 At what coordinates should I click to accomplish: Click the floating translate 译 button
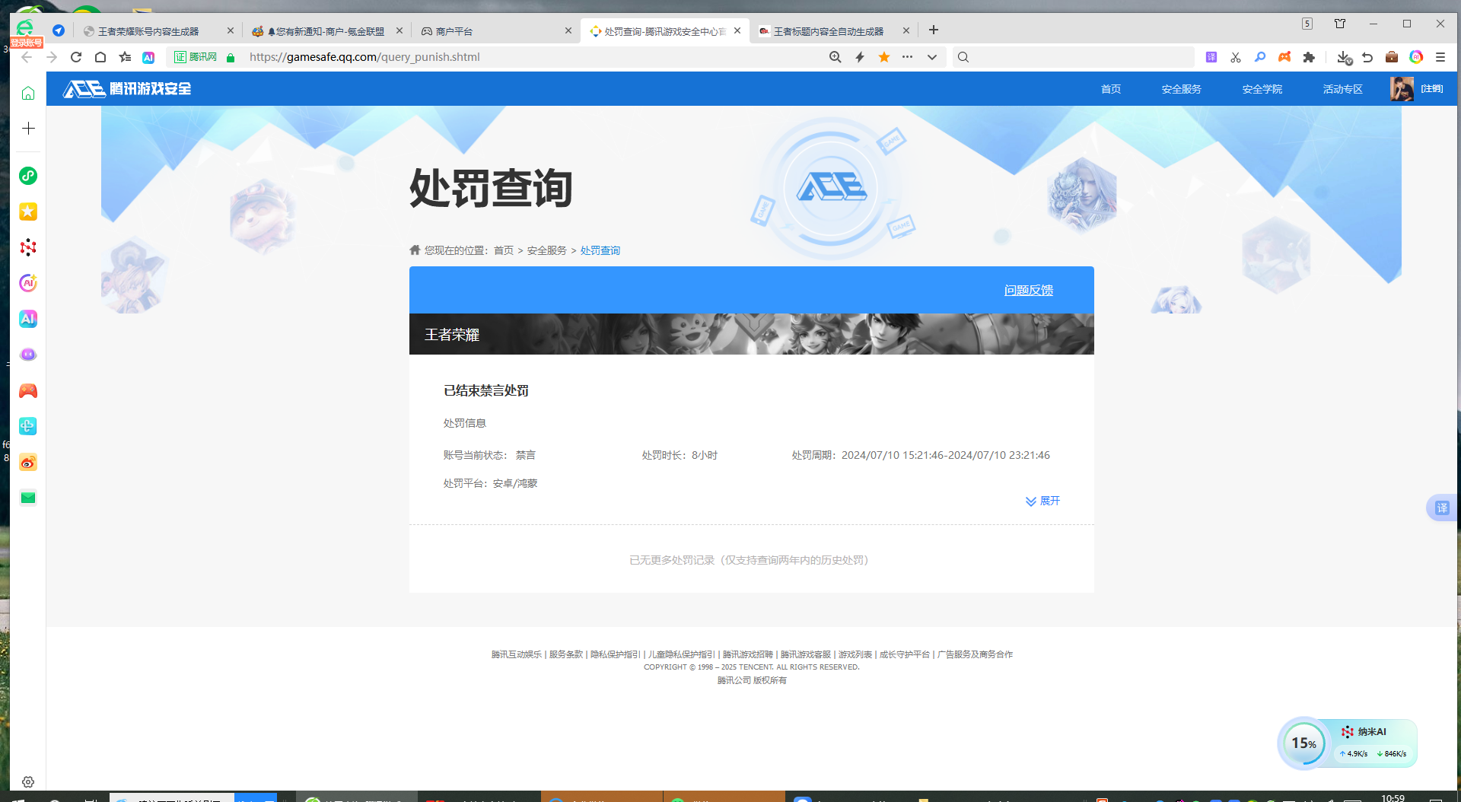coord(1442,508)
